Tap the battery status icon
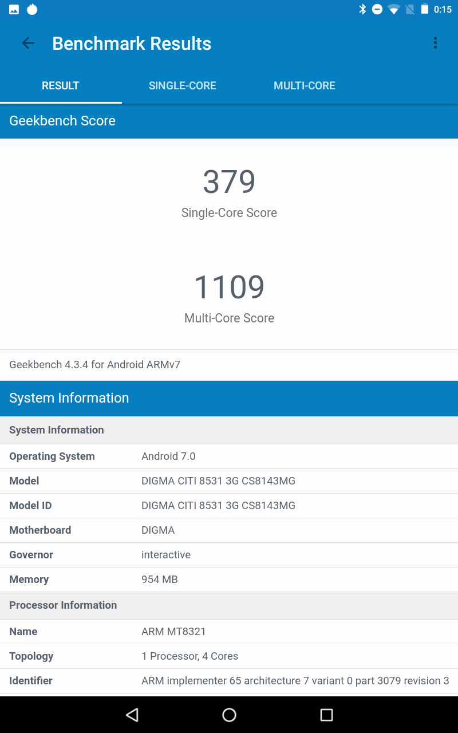Image resolution: width=458 pixels, height=733 pixels. point(424,9)
